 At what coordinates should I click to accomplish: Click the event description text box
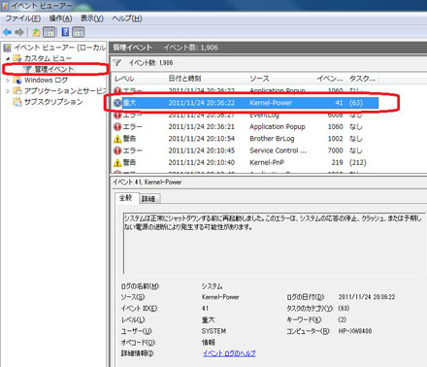[275, 244]
